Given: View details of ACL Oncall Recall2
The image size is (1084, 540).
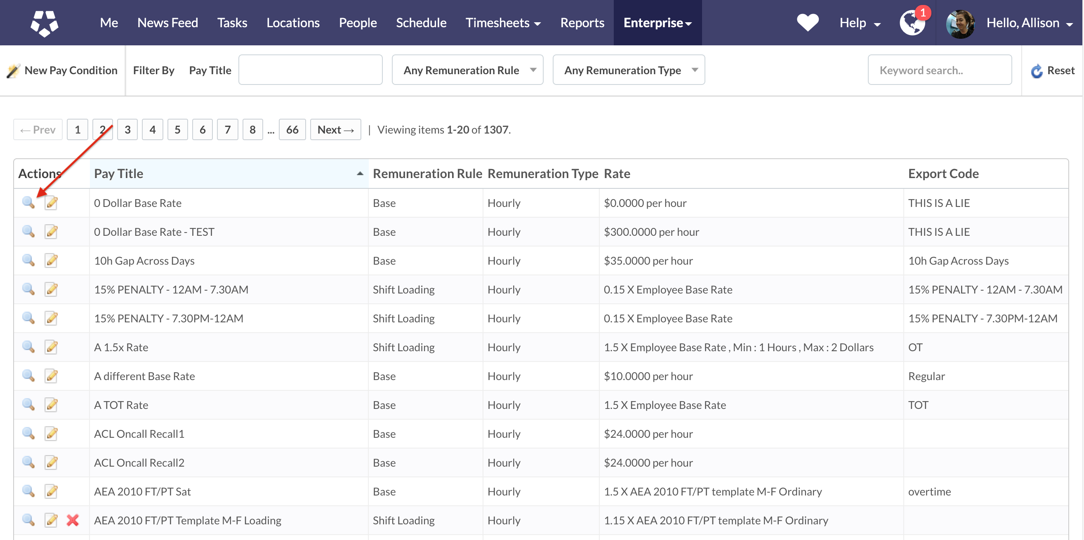Looking at the screenshot, I should [28, 462].
